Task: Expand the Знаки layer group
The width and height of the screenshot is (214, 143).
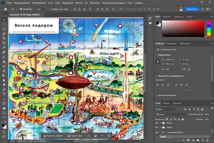Action: click(161, 127)
